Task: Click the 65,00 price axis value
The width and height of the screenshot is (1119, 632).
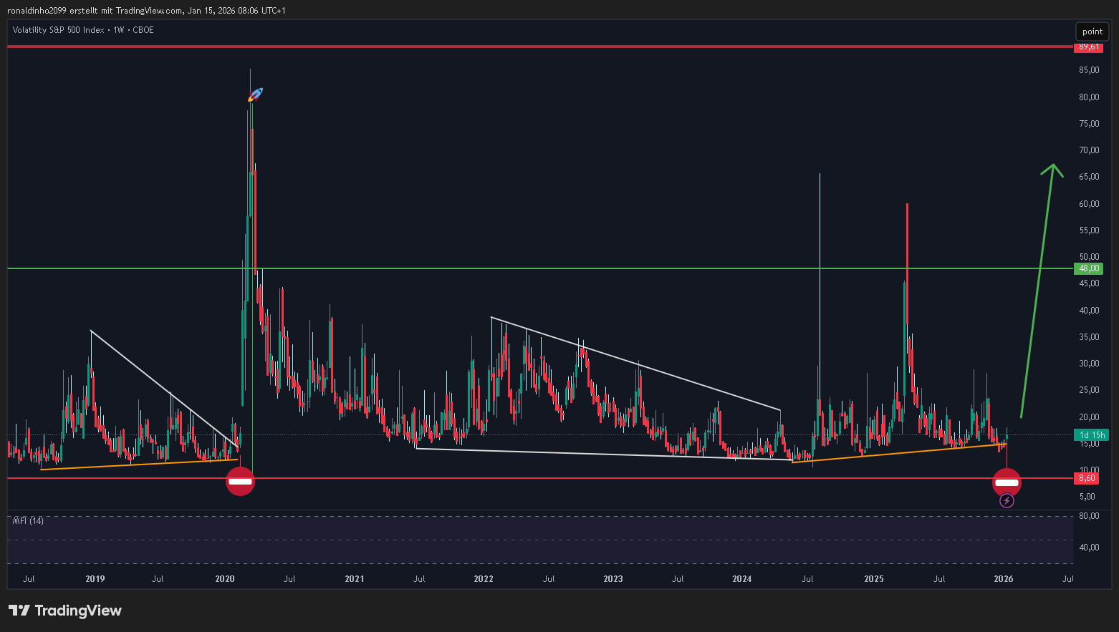Action: pos(1089,177)
